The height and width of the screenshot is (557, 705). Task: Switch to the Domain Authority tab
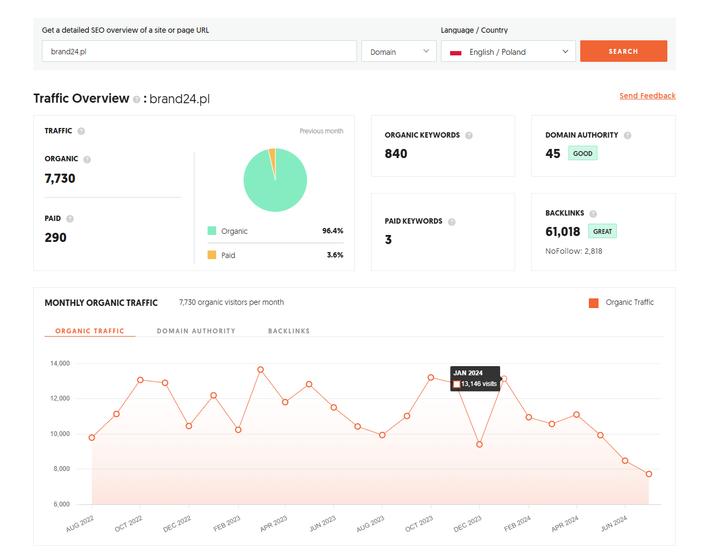coord(196,331)
